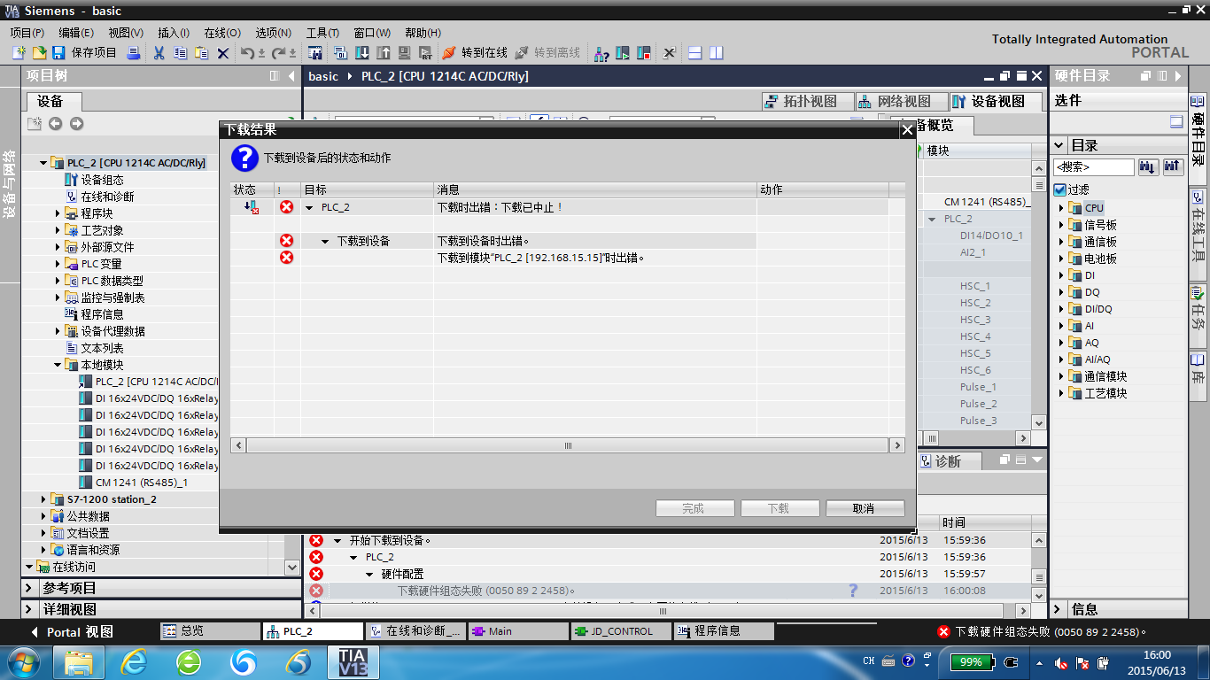Expand the CPU folder in hardware catalog
The height and width of the screenshot is (680, 1210).
[x=1061, y=208]
